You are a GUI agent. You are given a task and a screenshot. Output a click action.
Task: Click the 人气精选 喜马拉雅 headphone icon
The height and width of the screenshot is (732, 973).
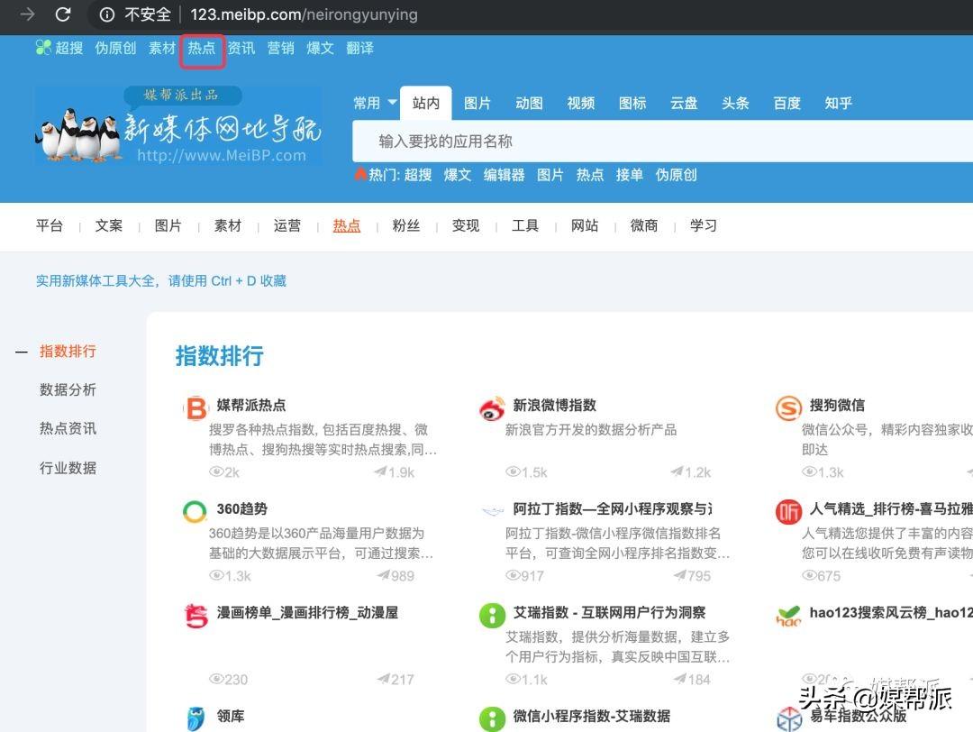click(x=787, y=511)
